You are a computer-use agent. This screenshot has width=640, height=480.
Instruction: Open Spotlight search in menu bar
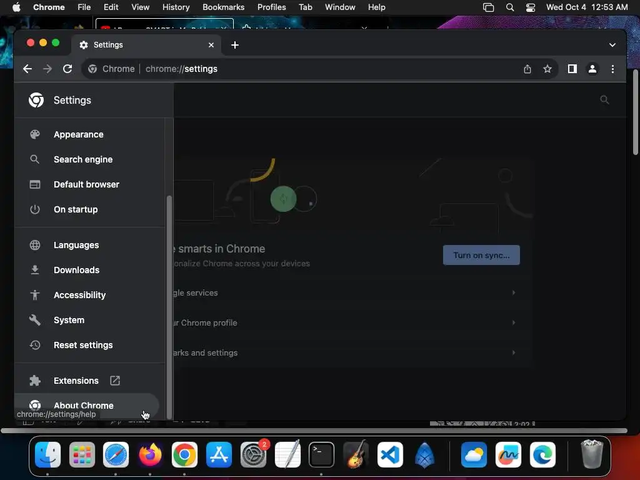coord(510,7)
